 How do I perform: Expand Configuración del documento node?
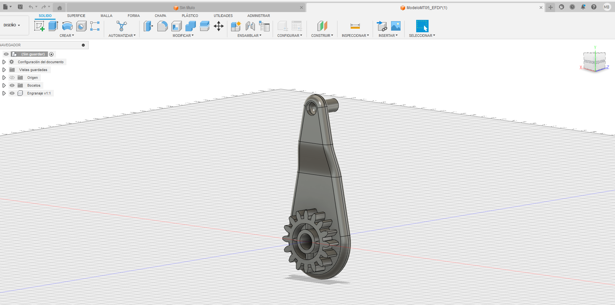tap(4, 62)
